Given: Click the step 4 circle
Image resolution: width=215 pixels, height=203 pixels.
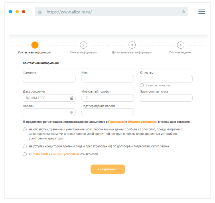Looking at the screenshot, I should point(180,45).
